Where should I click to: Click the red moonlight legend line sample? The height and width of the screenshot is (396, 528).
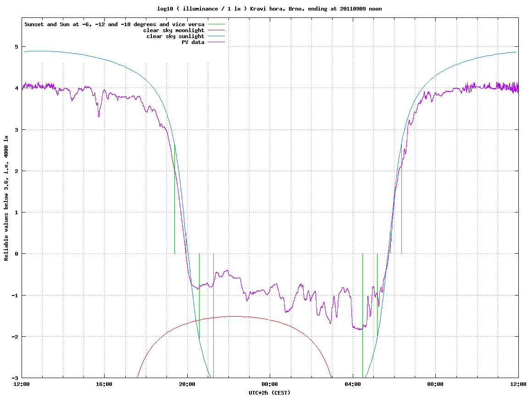pyautogui.click(x=216, y=30)
